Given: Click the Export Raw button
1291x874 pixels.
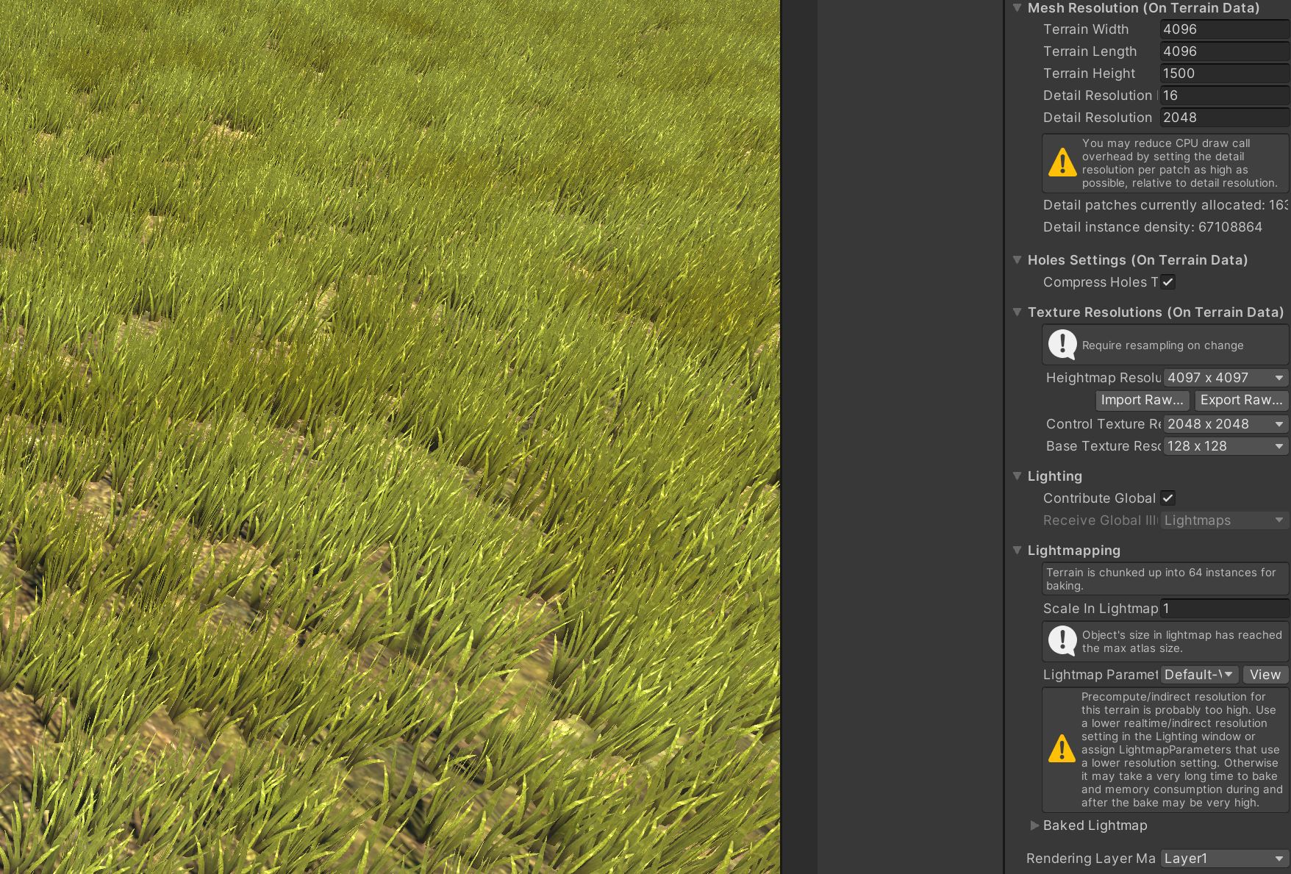Looking at the screenshot, I should [x=1241, y=400].
